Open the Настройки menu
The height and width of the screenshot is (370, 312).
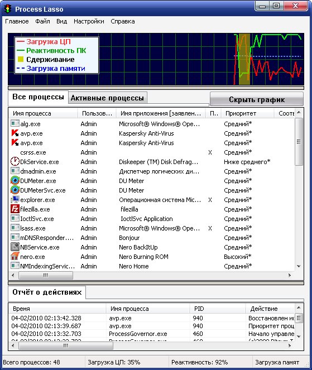coord(89,21)
